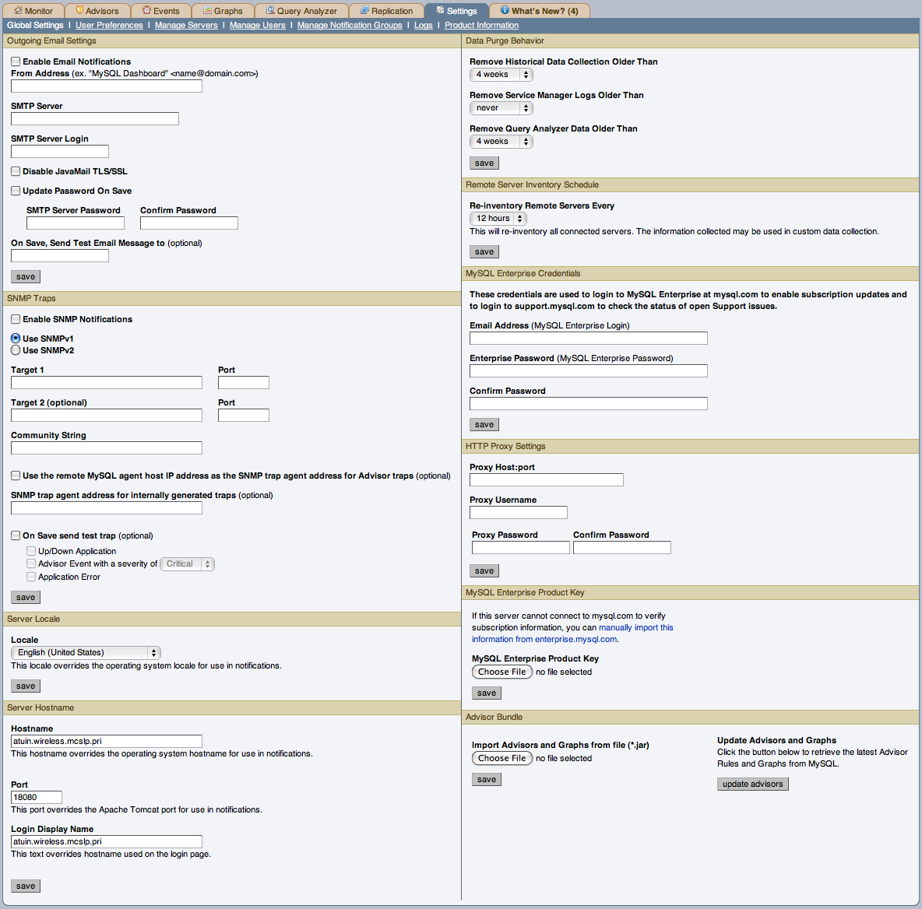Viewport: 922px width, 909px height.
Task: Open the Monitor tab gauge icon
Action: pyautogui.click(x=17, y=10)
